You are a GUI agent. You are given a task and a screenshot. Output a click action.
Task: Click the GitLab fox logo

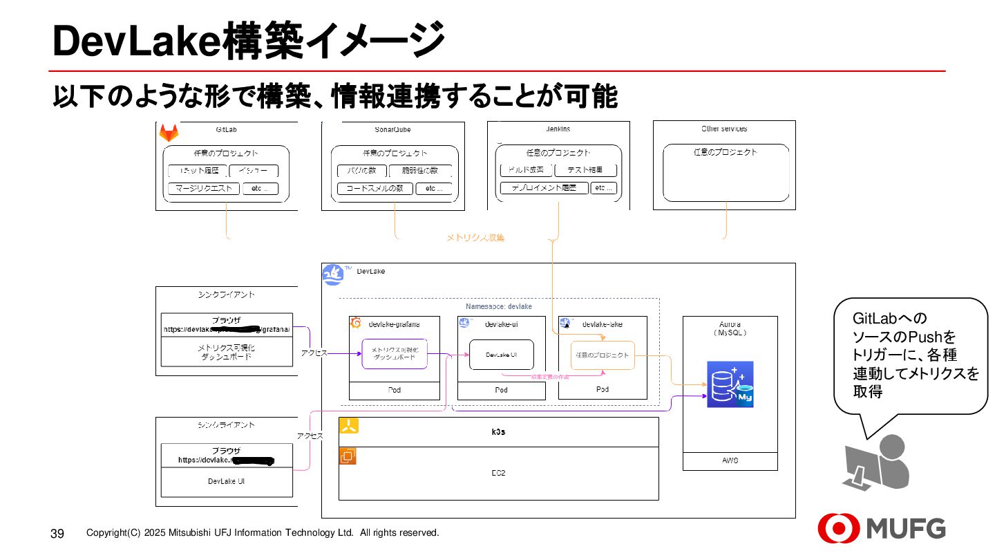click(x=169, y=132)
